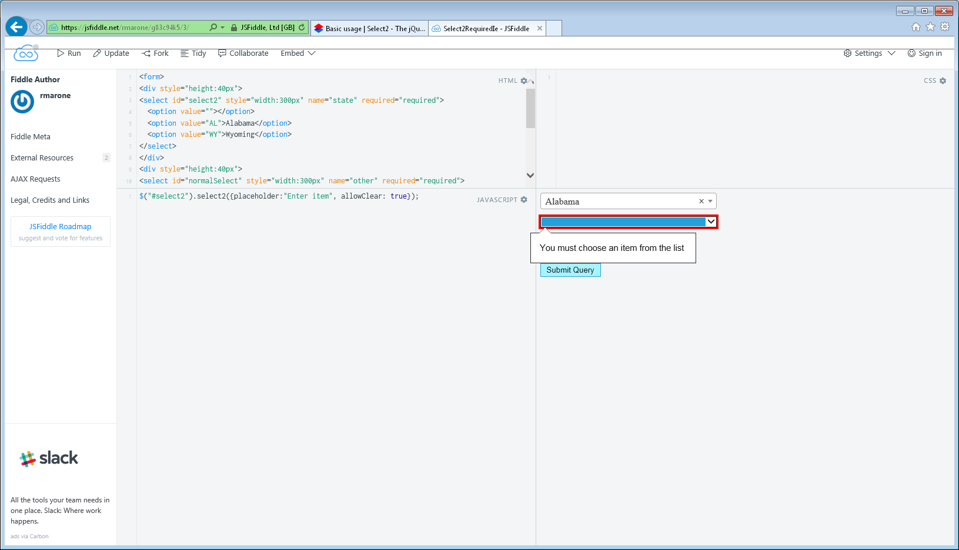This screenshot has width=959, height=550.
Task: Expand the Embed menu
Action: [298, 53]
